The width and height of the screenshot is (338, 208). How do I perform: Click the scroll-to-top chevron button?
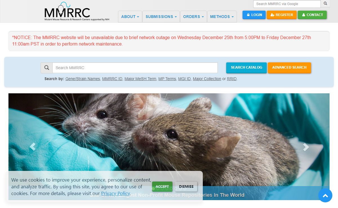[325, 195]
